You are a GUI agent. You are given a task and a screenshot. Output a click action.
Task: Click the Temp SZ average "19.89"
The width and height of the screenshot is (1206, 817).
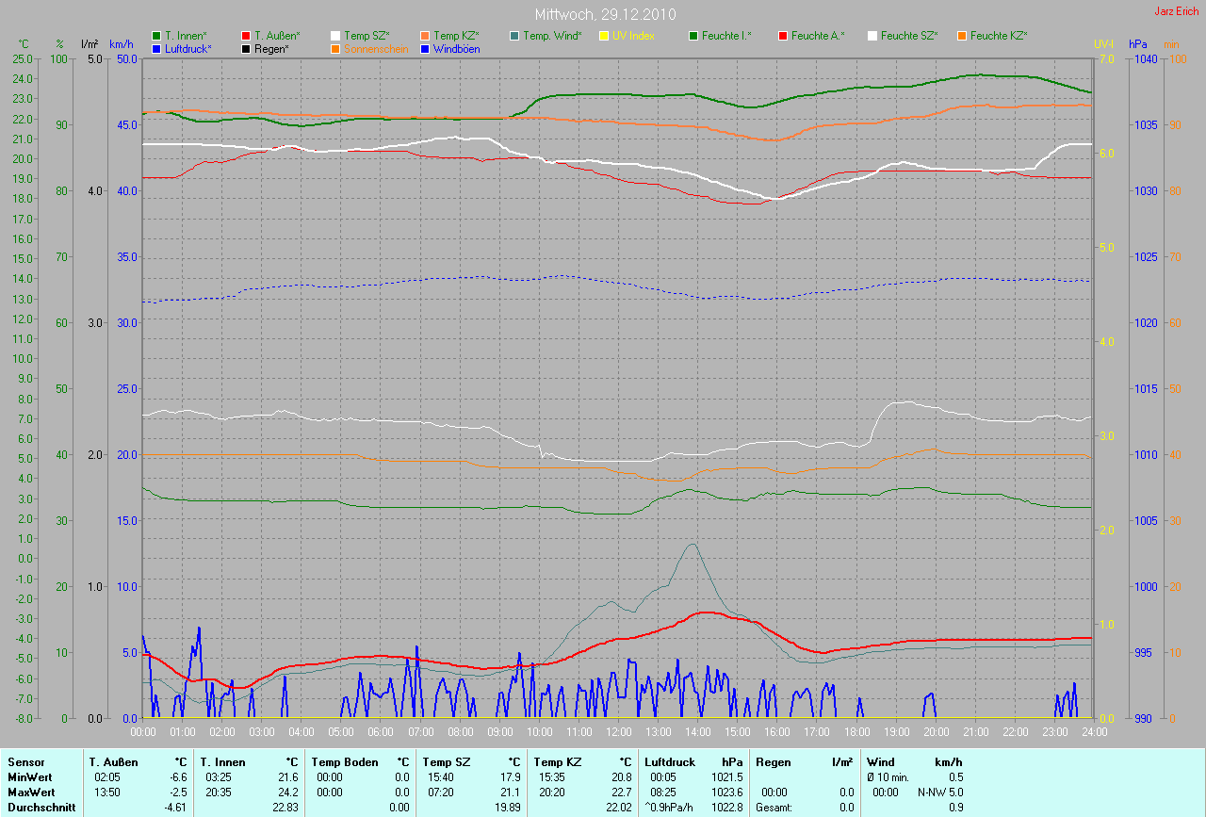tap(508, 808)
